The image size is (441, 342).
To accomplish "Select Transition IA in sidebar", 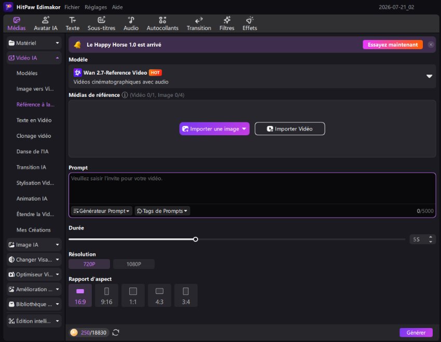I will point(31,167).
